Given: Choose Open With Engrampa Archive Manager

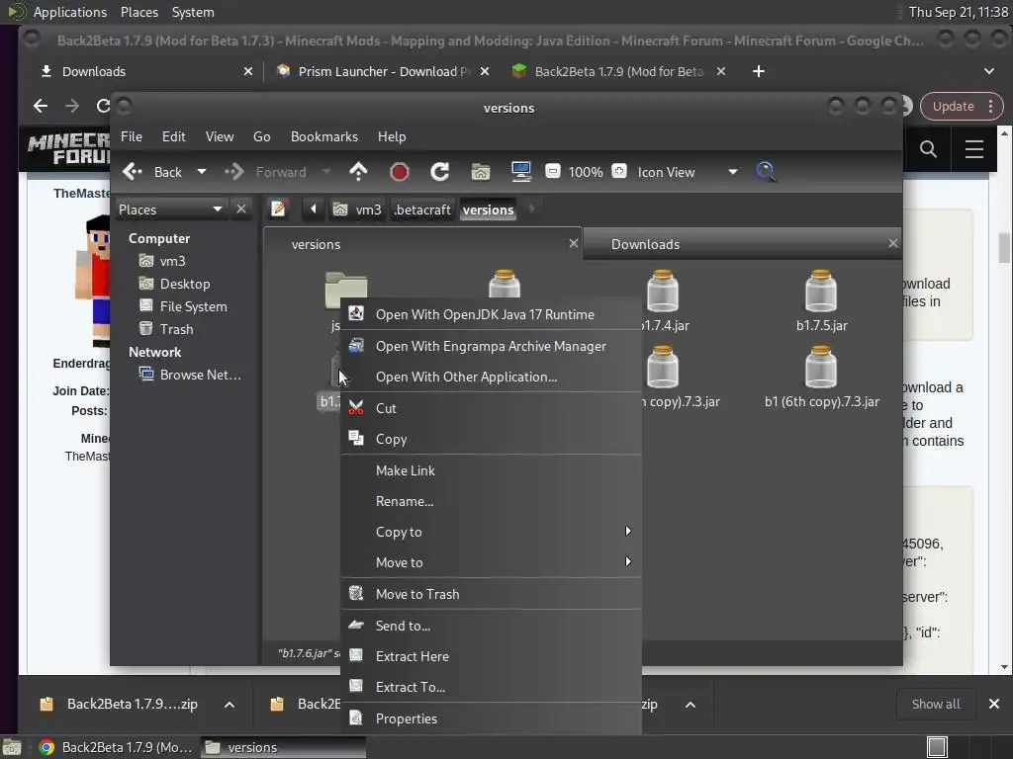Looking at the screenshot, I should point(491,346).
